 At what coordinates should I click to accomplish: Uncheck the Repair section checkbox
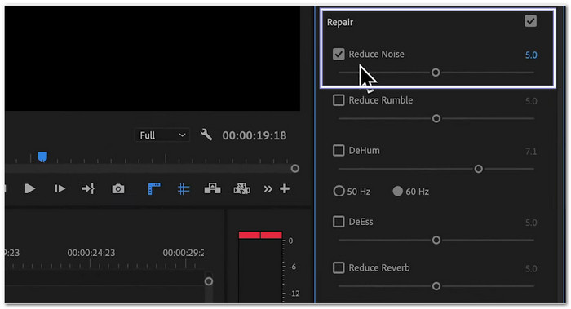tap(530, 21)
